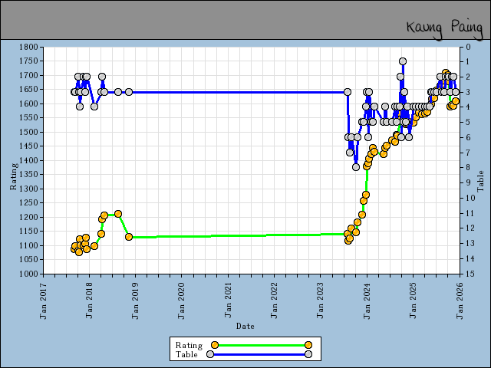Click the Table label in the legend
Image resolution: width=491 pixels, height=368 pixels.
click(x=186, y=354)
